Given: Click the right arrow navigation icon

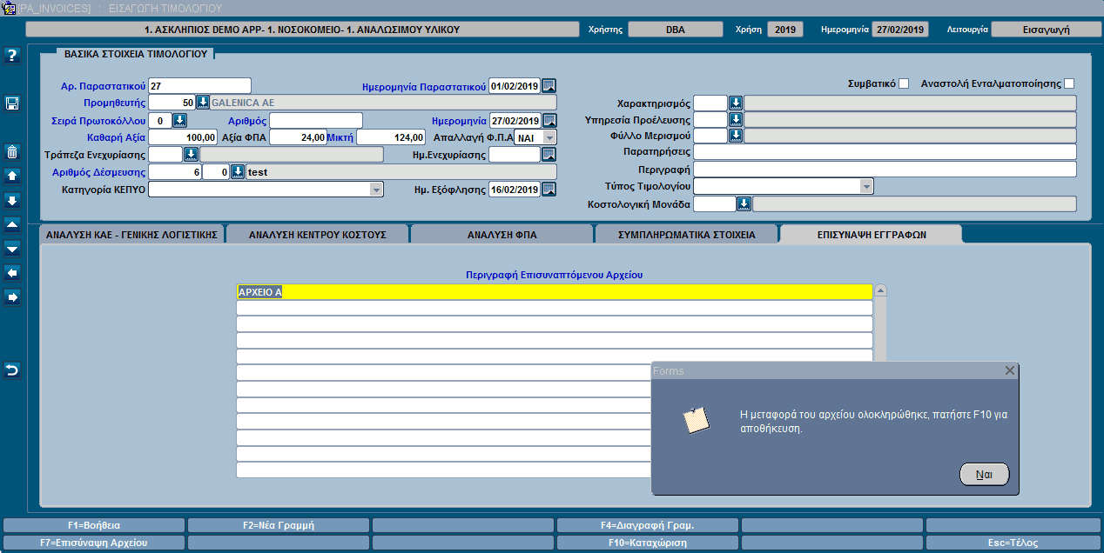Looking at the screenshot, I should [x=12, y=297].
